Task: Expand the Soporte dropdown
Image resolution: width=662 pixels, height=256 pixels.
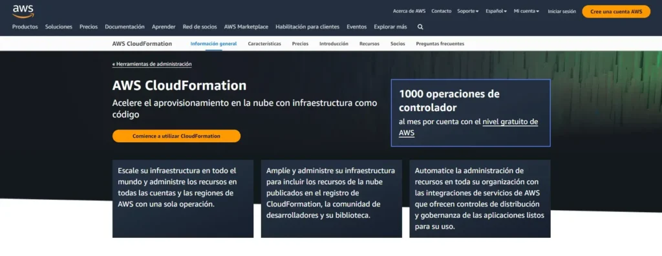Action: pos(468,12)
